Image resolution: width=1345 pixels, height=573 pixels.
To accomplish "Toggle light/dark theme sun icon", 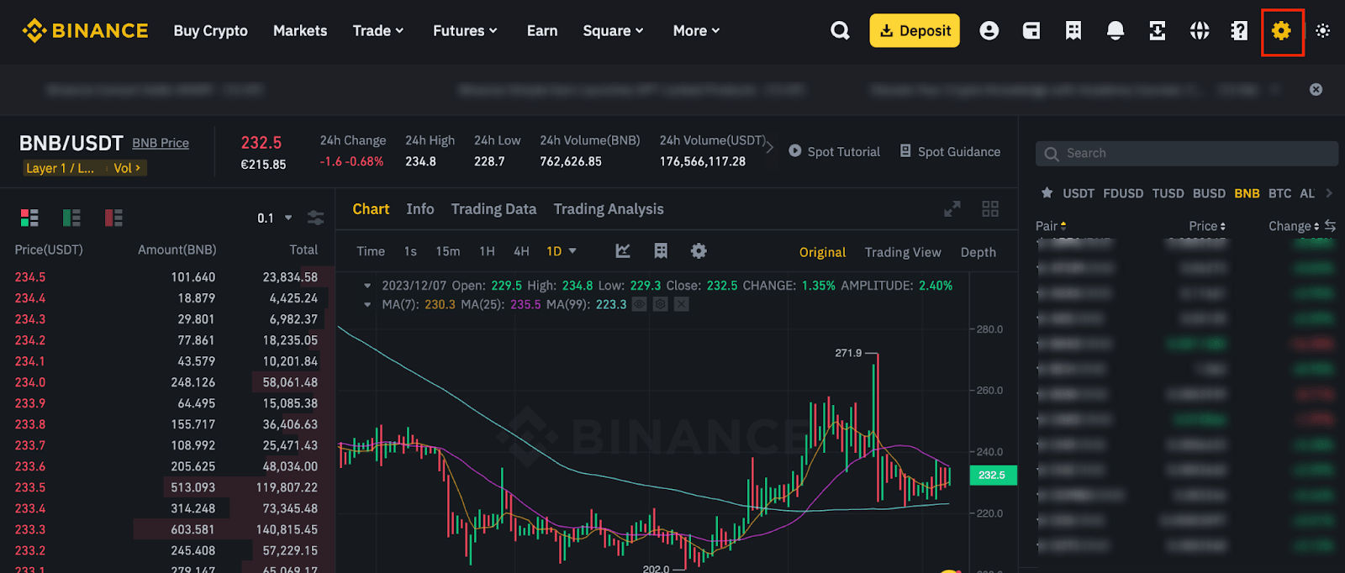I will (x=1323, y=31).
